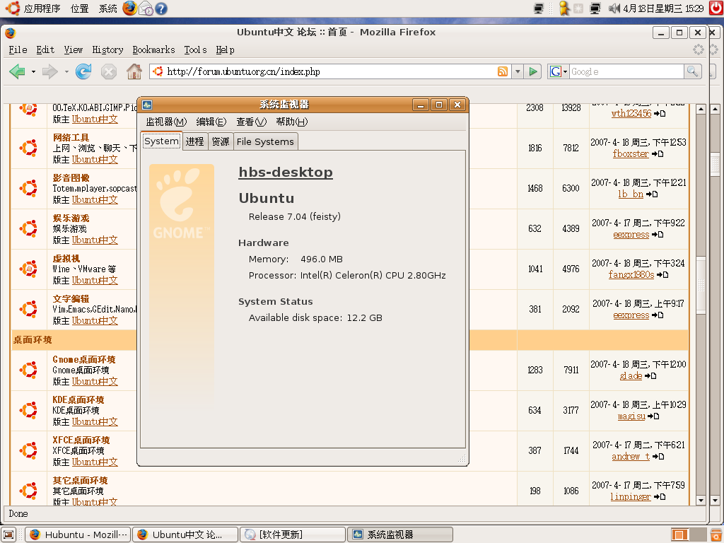
Task: Open the 应用程序 menu in the top panel
Action: [x=42, y=8]
